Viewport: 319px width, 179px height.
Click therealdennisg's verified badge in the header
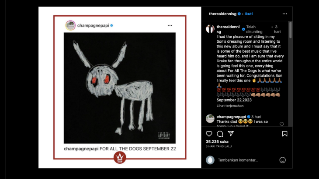tap(239, 14)
